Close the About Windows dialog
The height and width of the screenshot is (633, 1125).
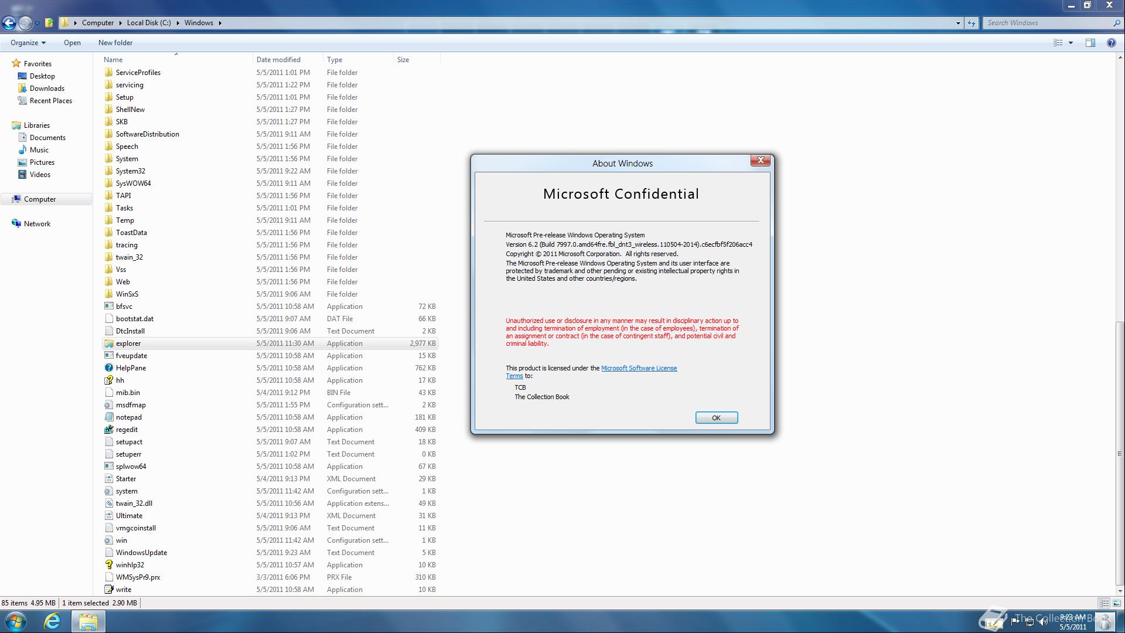761,161
